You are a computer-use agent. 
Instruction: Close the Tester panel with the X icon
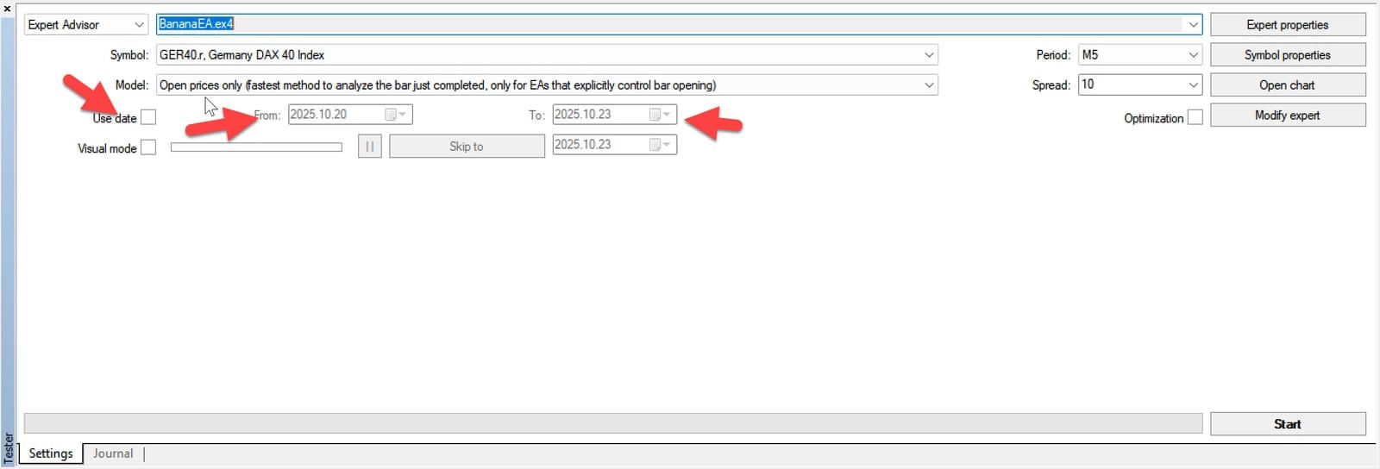(x=8, y=8)
